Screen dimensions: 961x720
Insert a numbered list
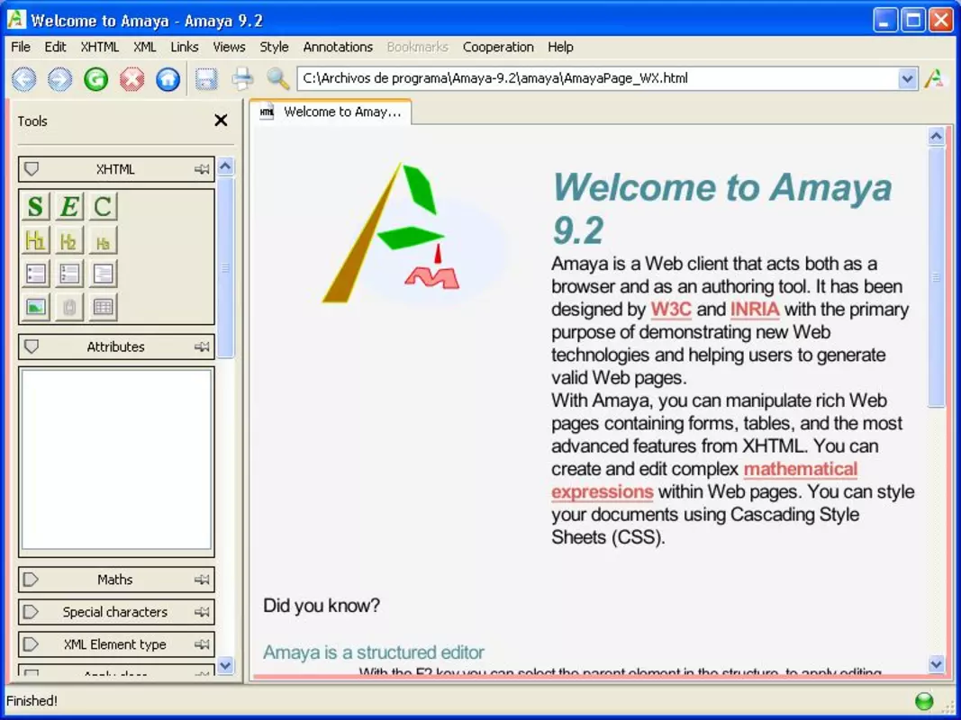click(x=68, y=274)
